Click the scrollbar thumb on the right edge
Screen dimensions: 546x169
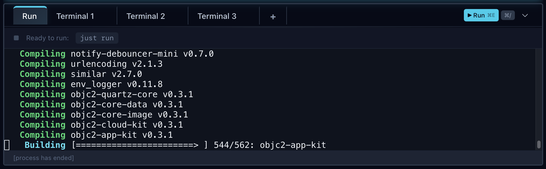(539, 145)
